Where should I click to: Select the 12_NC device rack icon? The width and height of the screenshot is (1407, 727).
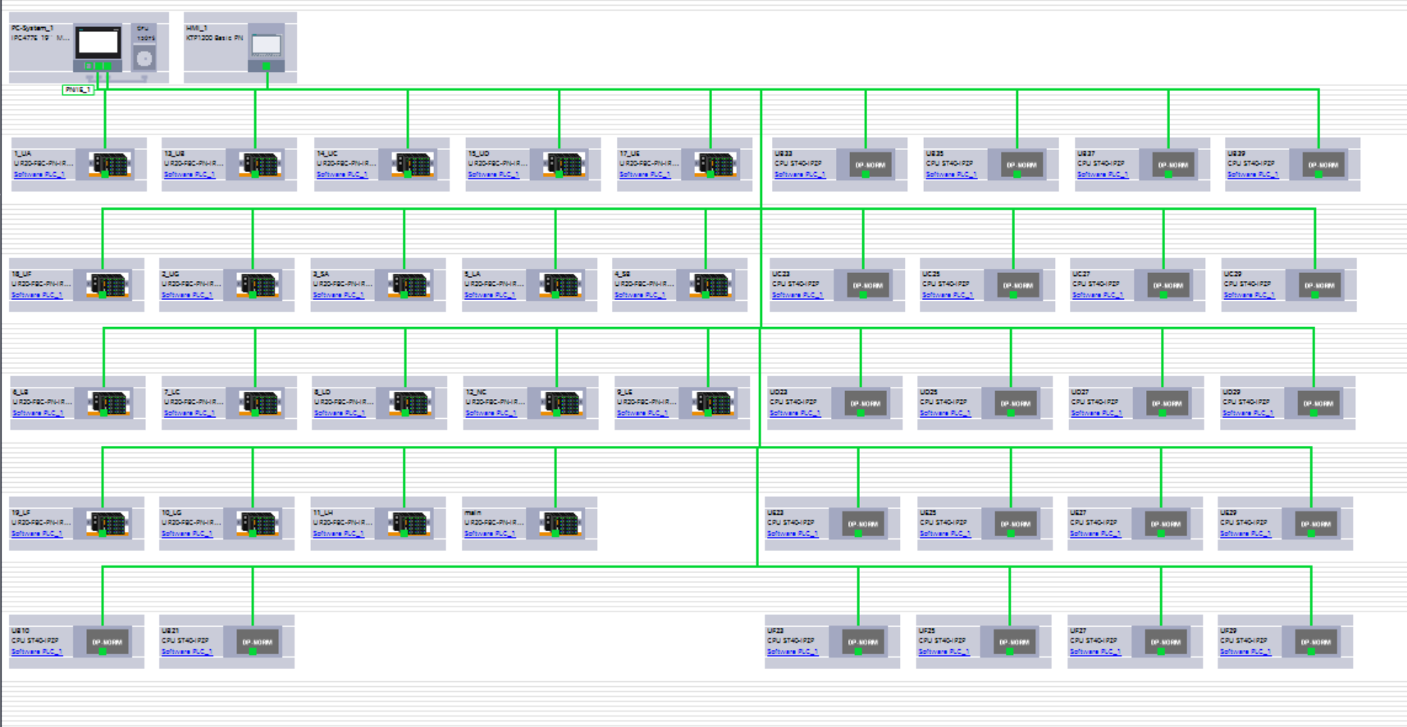tap(561, 403)
